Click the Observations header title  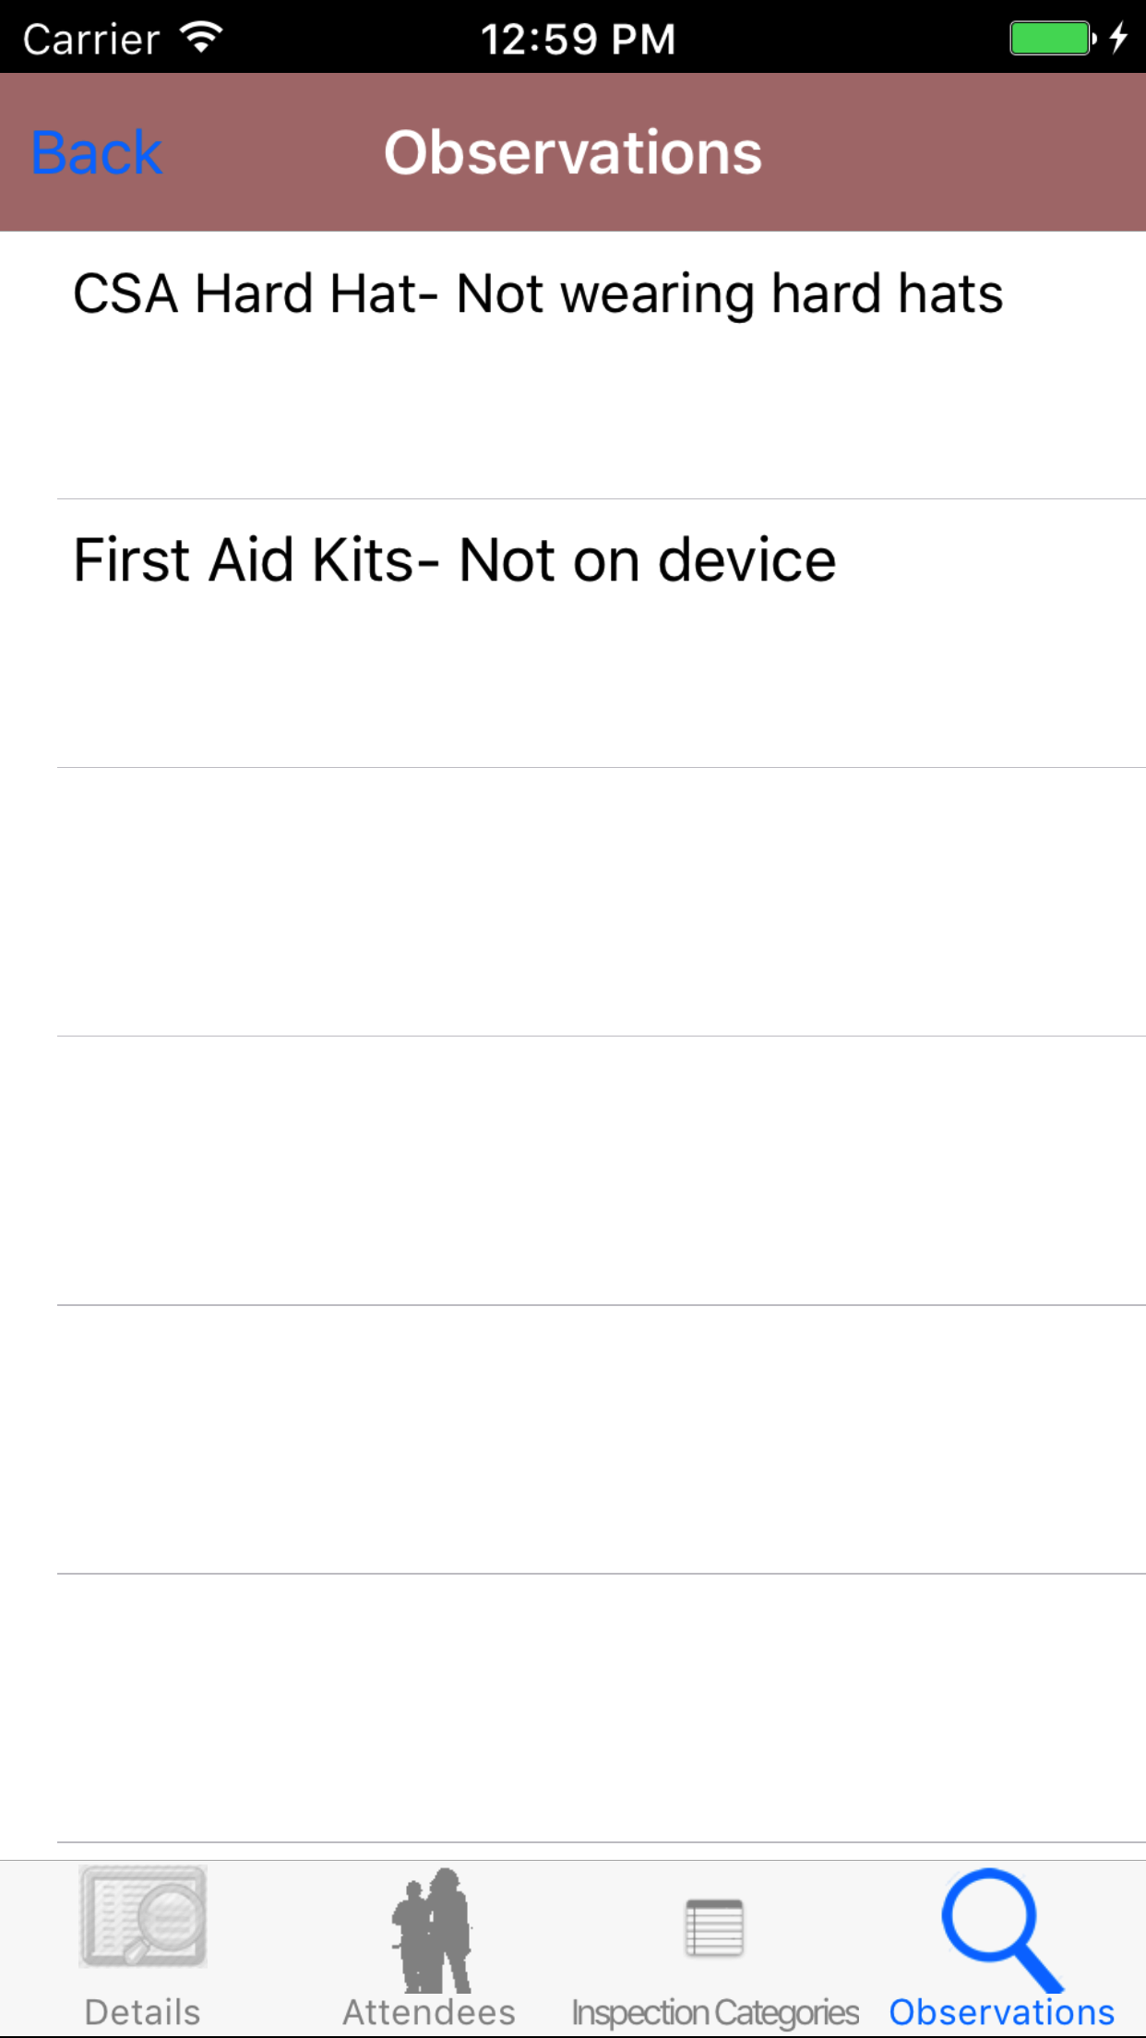(573, 152)
